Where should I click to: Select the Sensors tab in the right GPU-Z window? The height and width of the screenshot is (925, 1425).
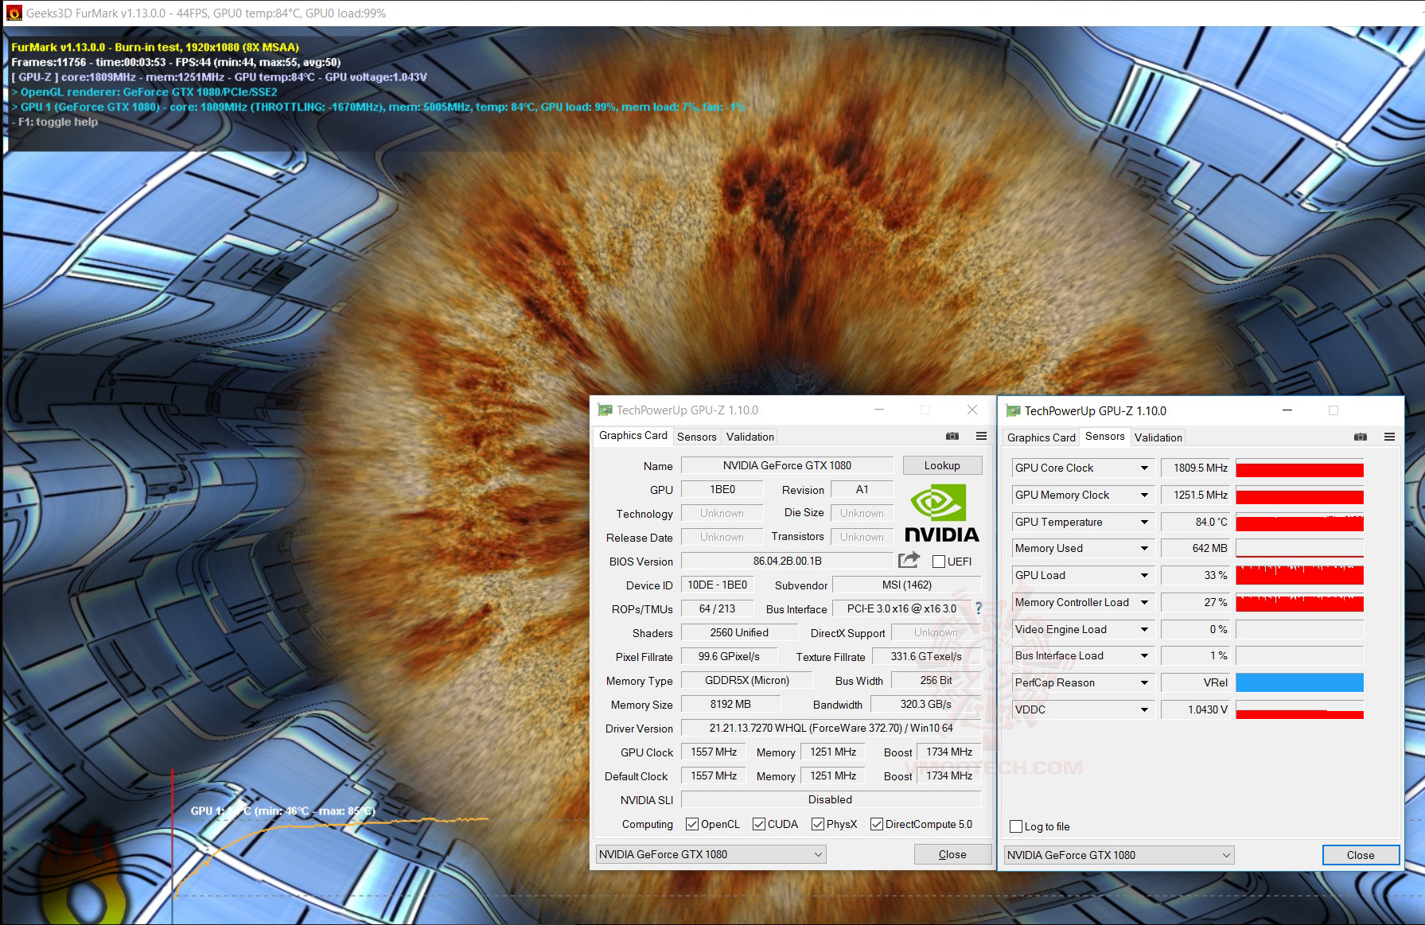(x=1105, y=437)
